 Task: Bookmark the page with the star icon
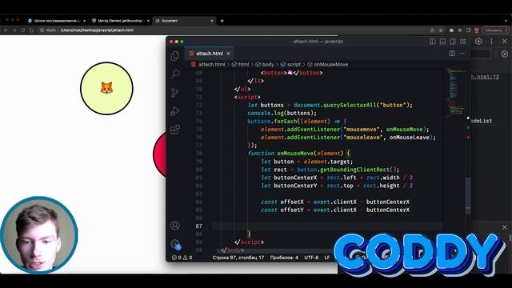441,30
